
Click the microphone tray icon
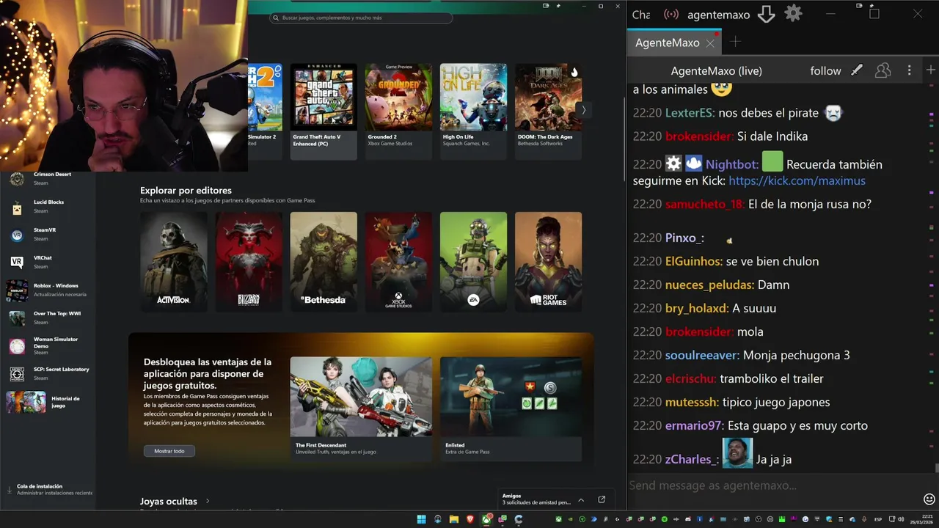click(x=863, y=519)
